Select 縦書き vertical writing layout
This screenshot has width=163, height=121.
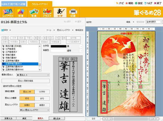27,105
